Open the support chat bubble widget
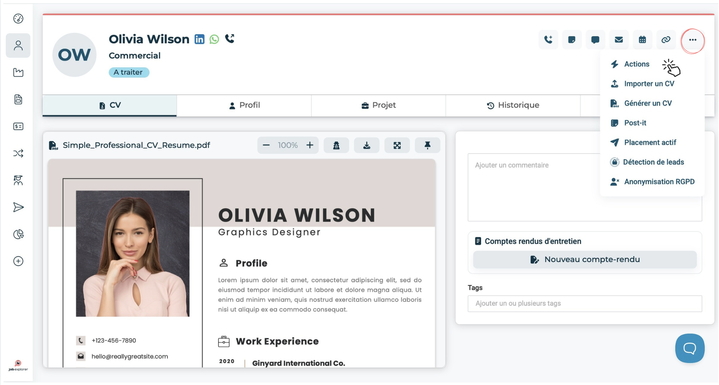The image size is (719, 385). [689, 348]
